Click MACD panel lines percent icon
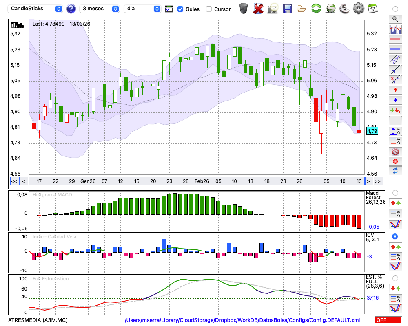Screen dimensions: 408x326 tap(395, 214)
